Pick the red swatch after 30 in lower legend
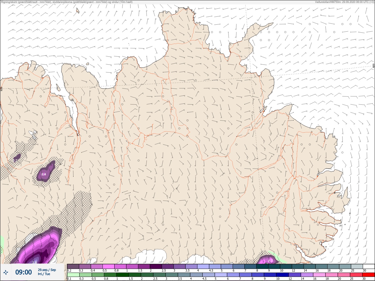 369,275
